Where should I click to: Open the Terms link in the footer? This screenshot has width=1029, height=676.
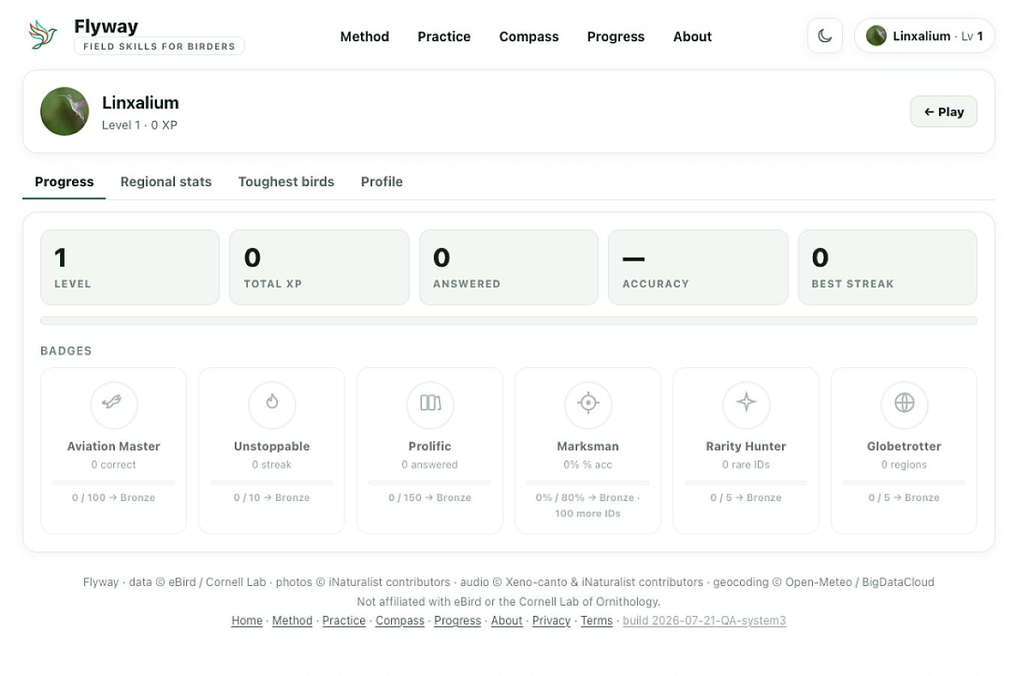pos(597,620)
